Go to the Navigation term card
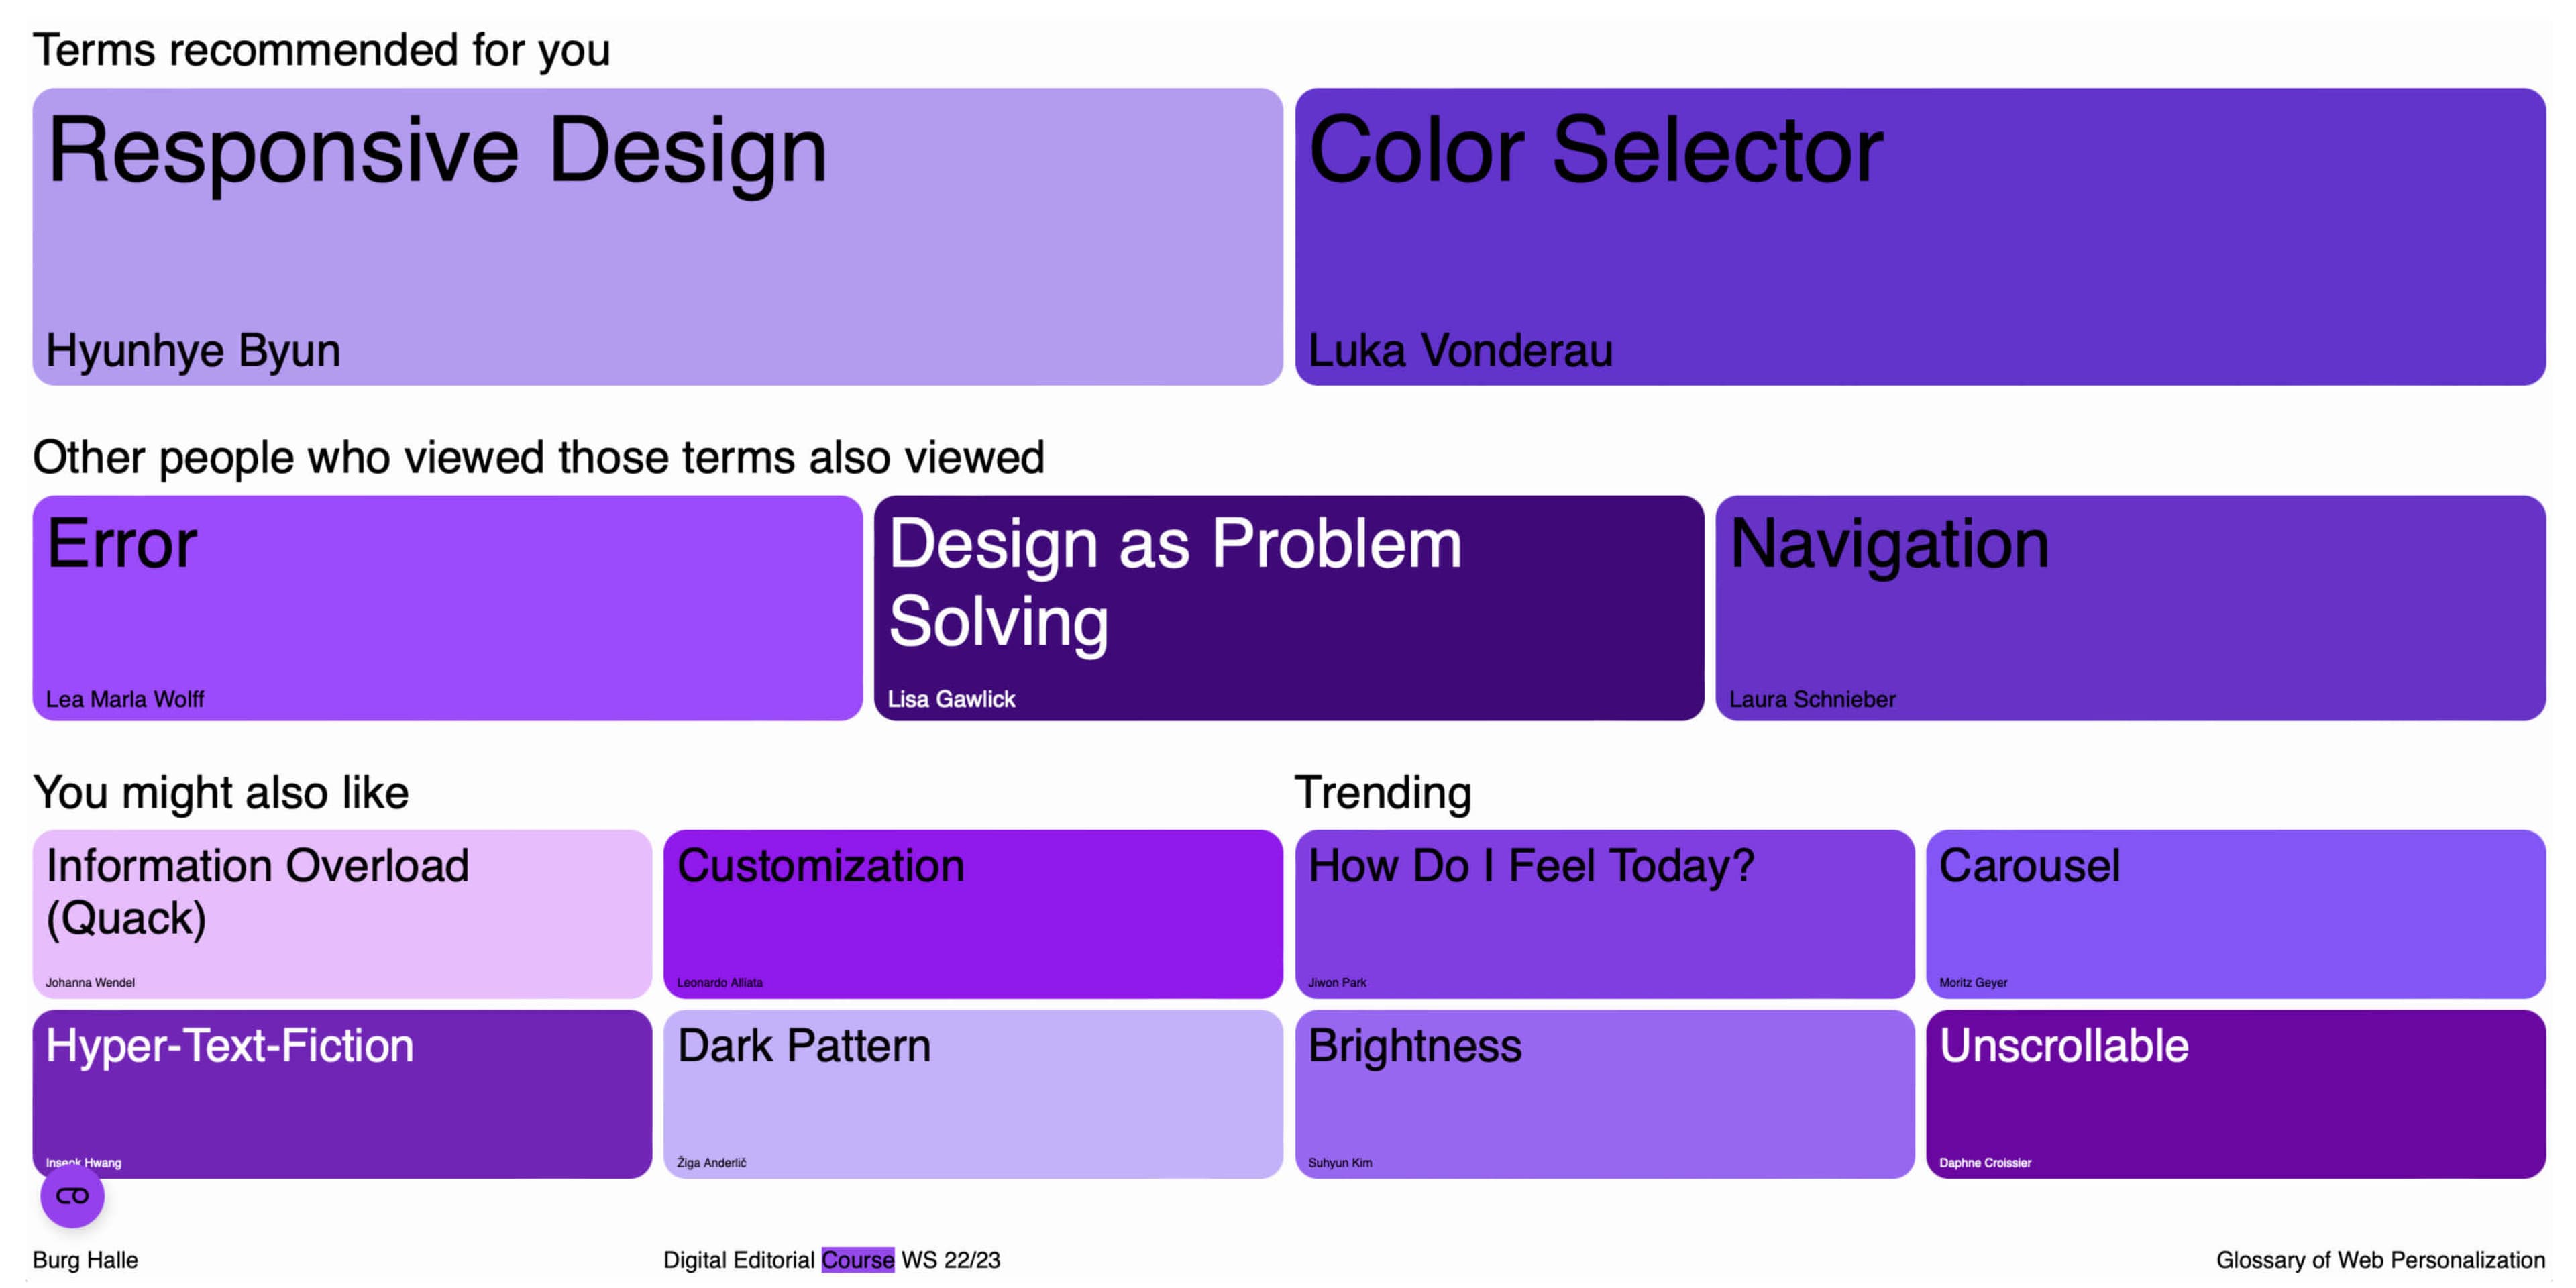This screenshot has width=2576, height=1288. point(2130,607)
